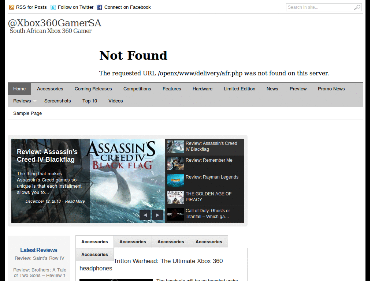The height and width of the screenshot is (281, 375).
Task: Open Hardware menu item
Action: [x=203, y=89]
